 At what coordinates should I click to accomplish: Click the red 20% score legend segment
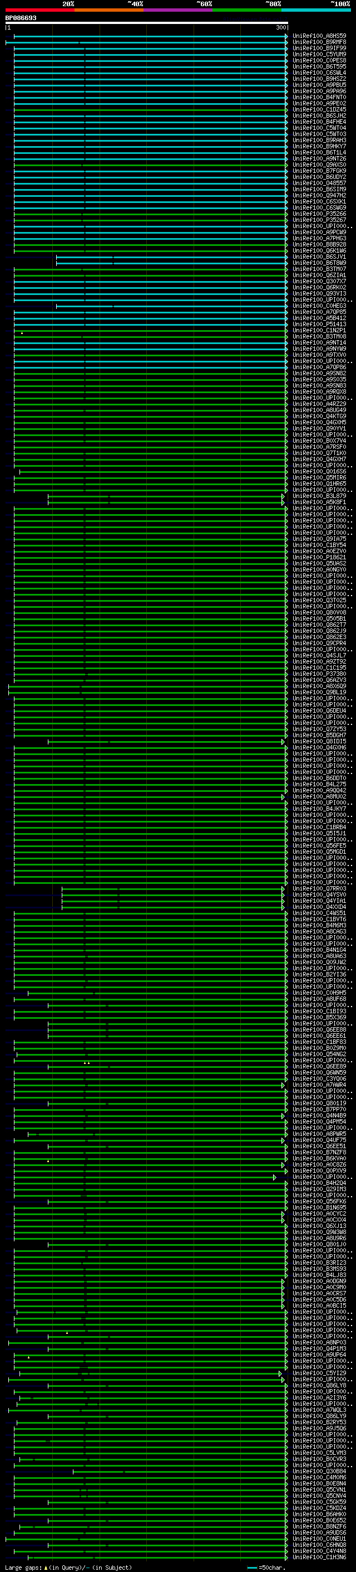point(39,10)
